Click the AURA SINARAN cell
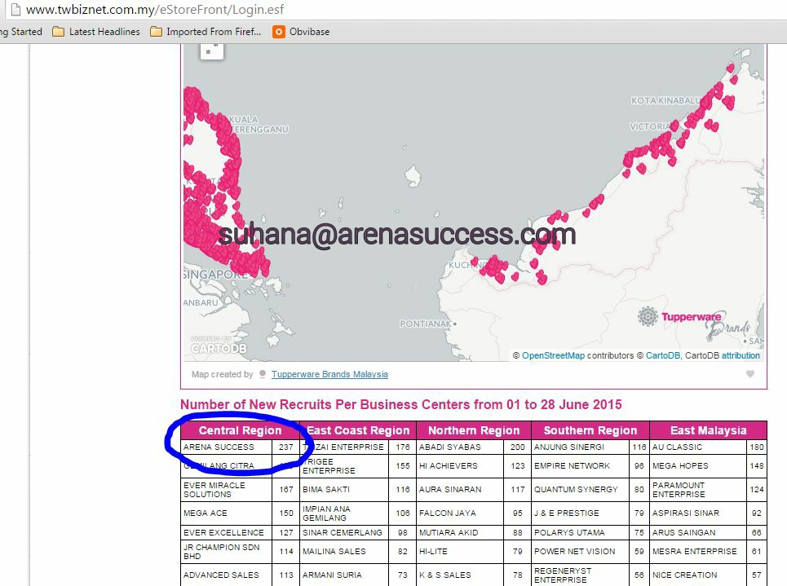Viewport: 787px width, 586px height. (x=460, y=490)
